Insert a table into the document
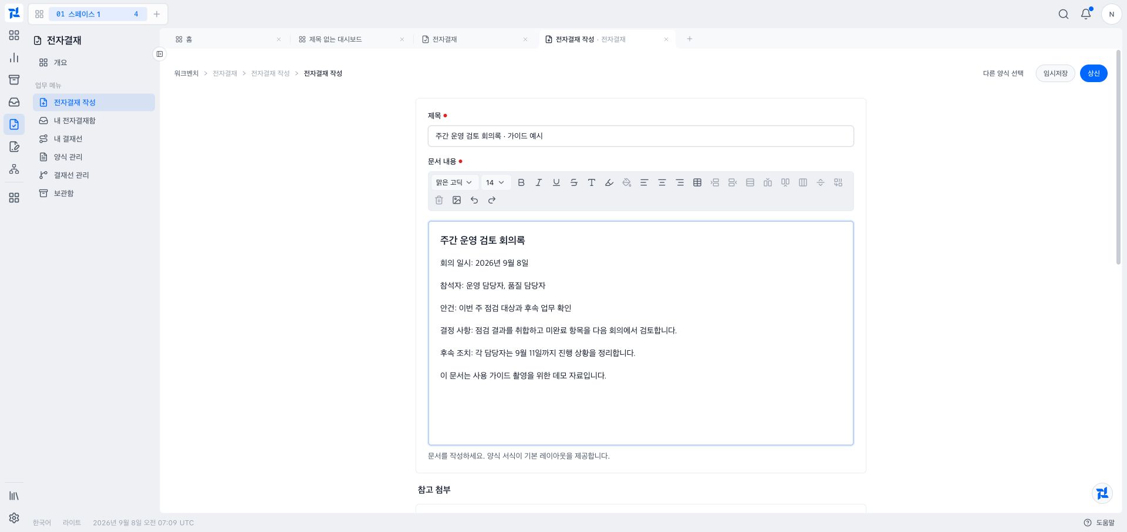Screen dimensions: 1127x532 click(697, 182)
